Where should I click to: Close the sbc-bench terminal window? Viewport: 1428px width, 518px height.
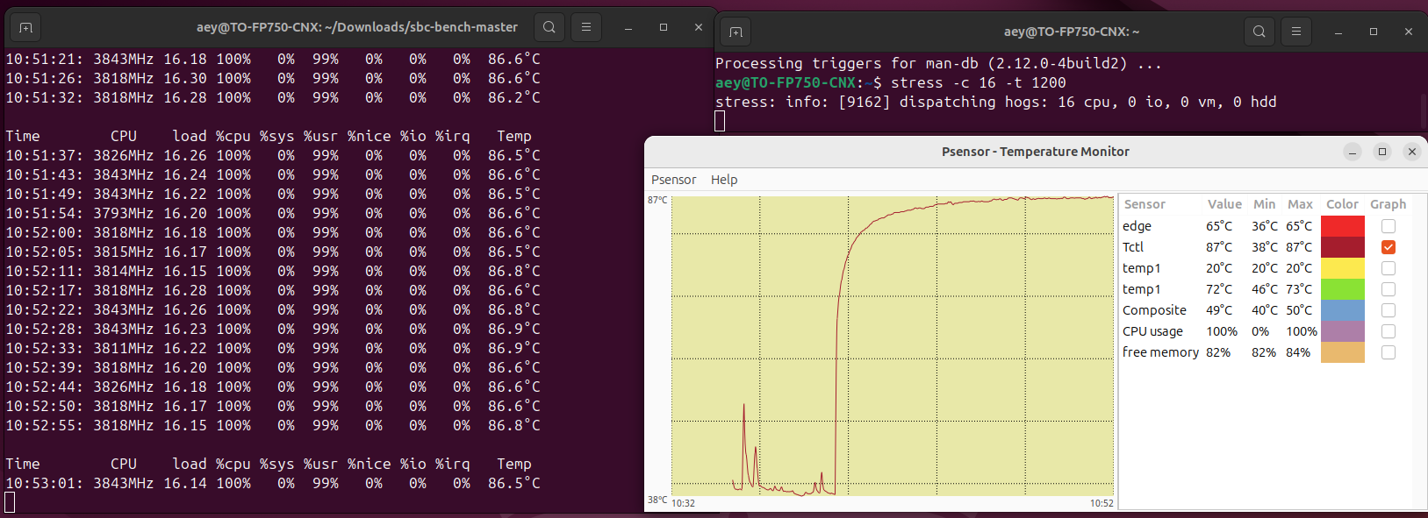(699, 27)
